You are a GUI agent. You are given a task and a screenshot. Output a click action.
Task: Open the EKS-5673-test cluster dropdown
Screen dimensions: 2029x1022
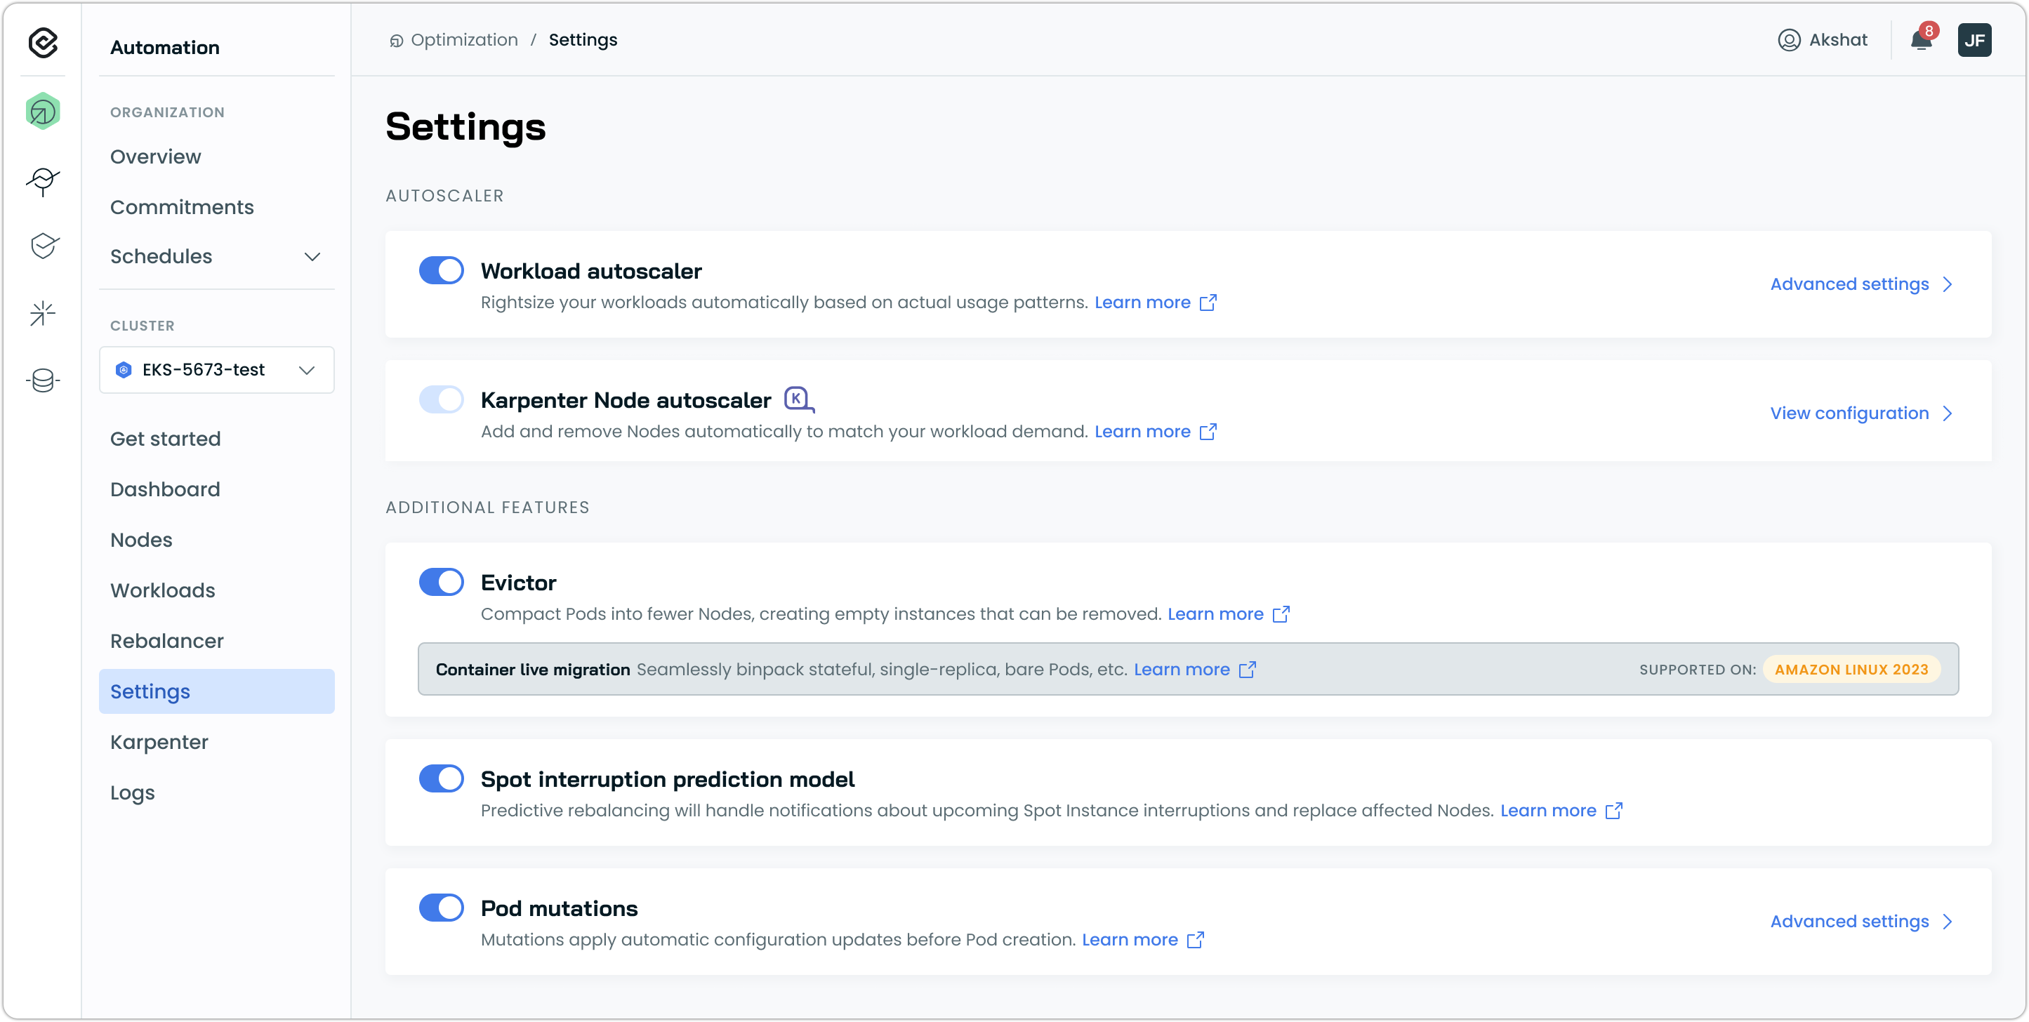(x=217, y=370)
